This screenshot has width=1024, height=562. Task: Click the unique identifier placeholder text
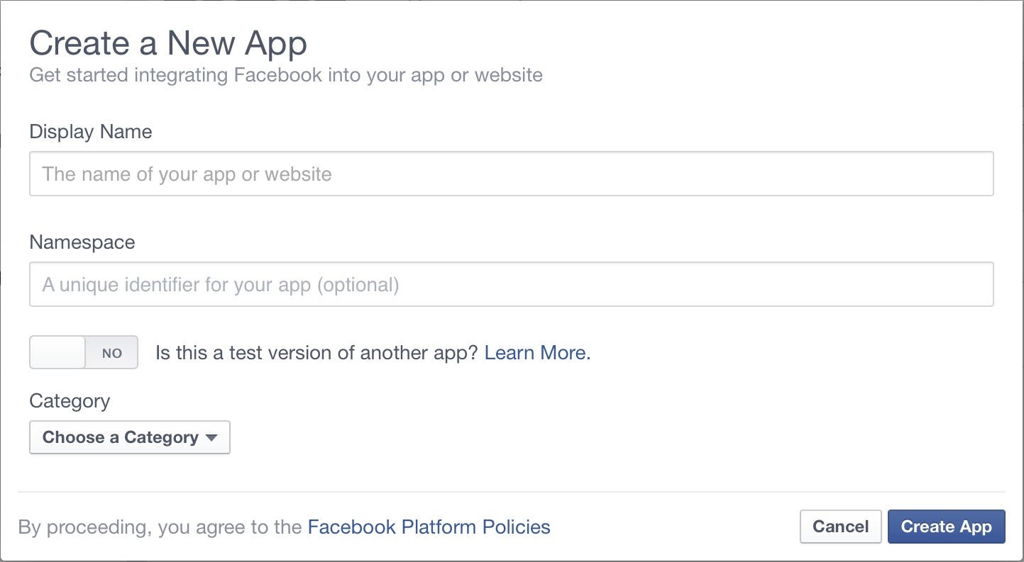click(x=221, y=285)
